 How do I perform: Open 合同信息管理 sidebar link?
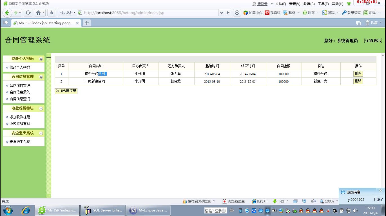click(20, 85)
